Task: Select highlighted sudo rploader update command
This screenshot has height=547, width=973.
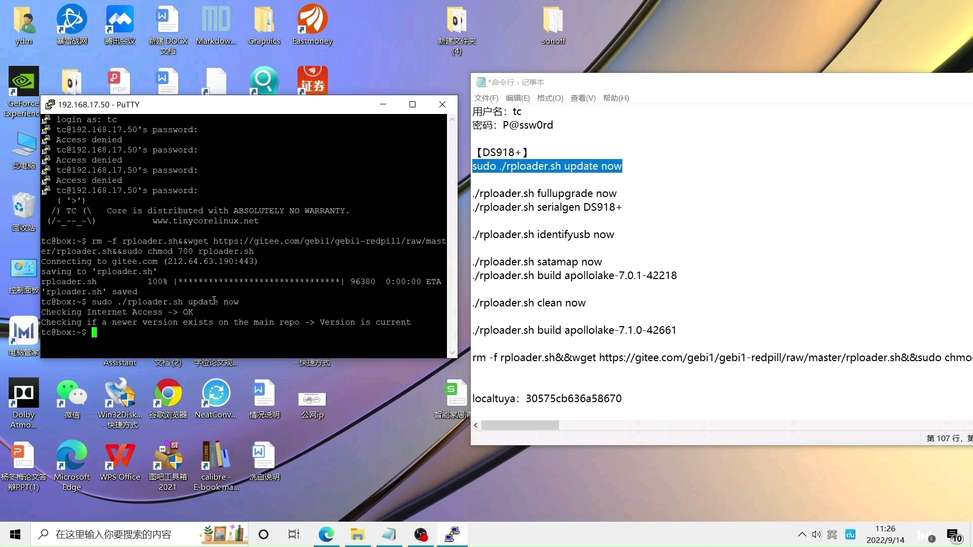Action: pyautogui.click(x=547, y=166)
